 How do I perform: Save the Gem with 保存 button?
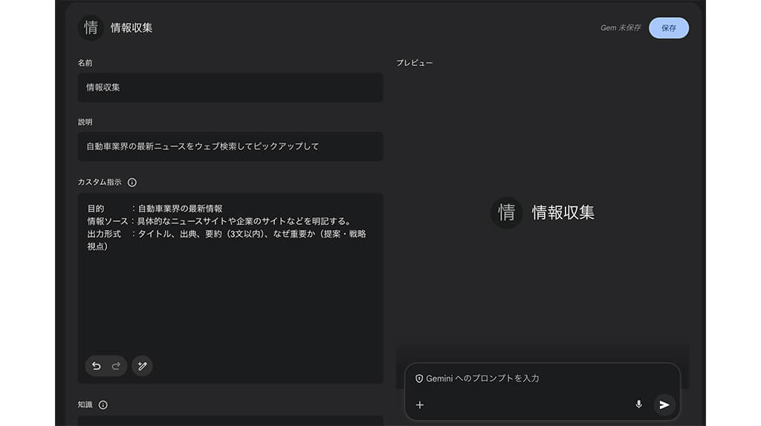coord(668,28)
